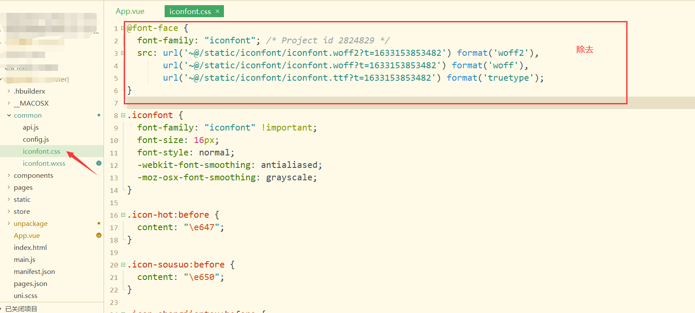
Task: Click the content "\e647" value
Action: tap(202, 227)
